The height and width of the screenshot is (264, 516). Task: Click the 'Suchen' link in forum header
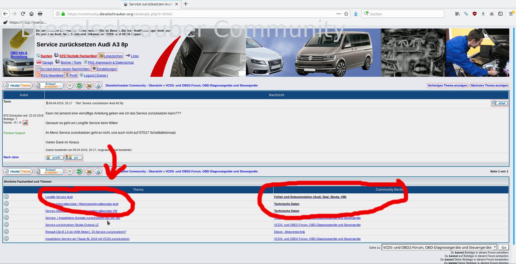click(x=46, y=56)
